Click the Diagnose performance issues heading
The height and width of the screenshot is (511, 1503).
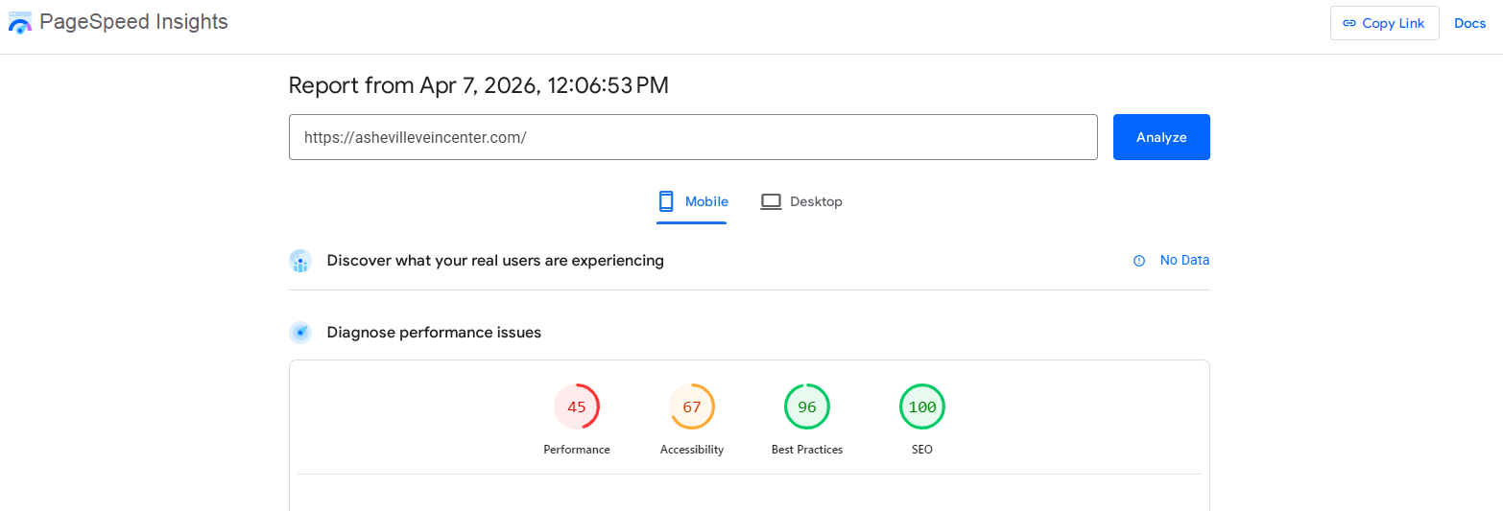click(x=434, y=333)
